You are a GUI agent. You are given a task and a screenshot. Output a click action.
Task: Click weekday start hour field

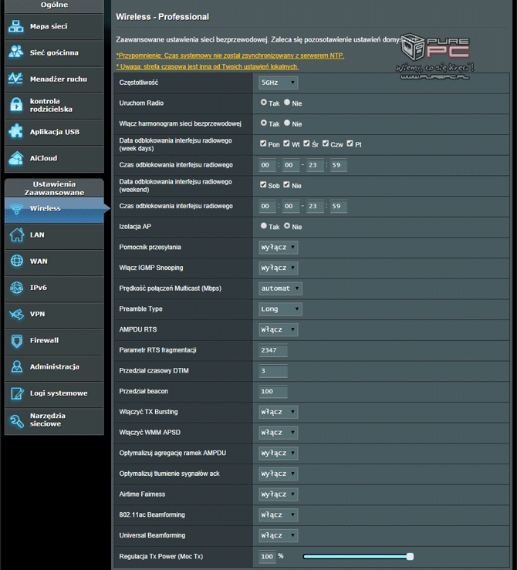(267, 165)
